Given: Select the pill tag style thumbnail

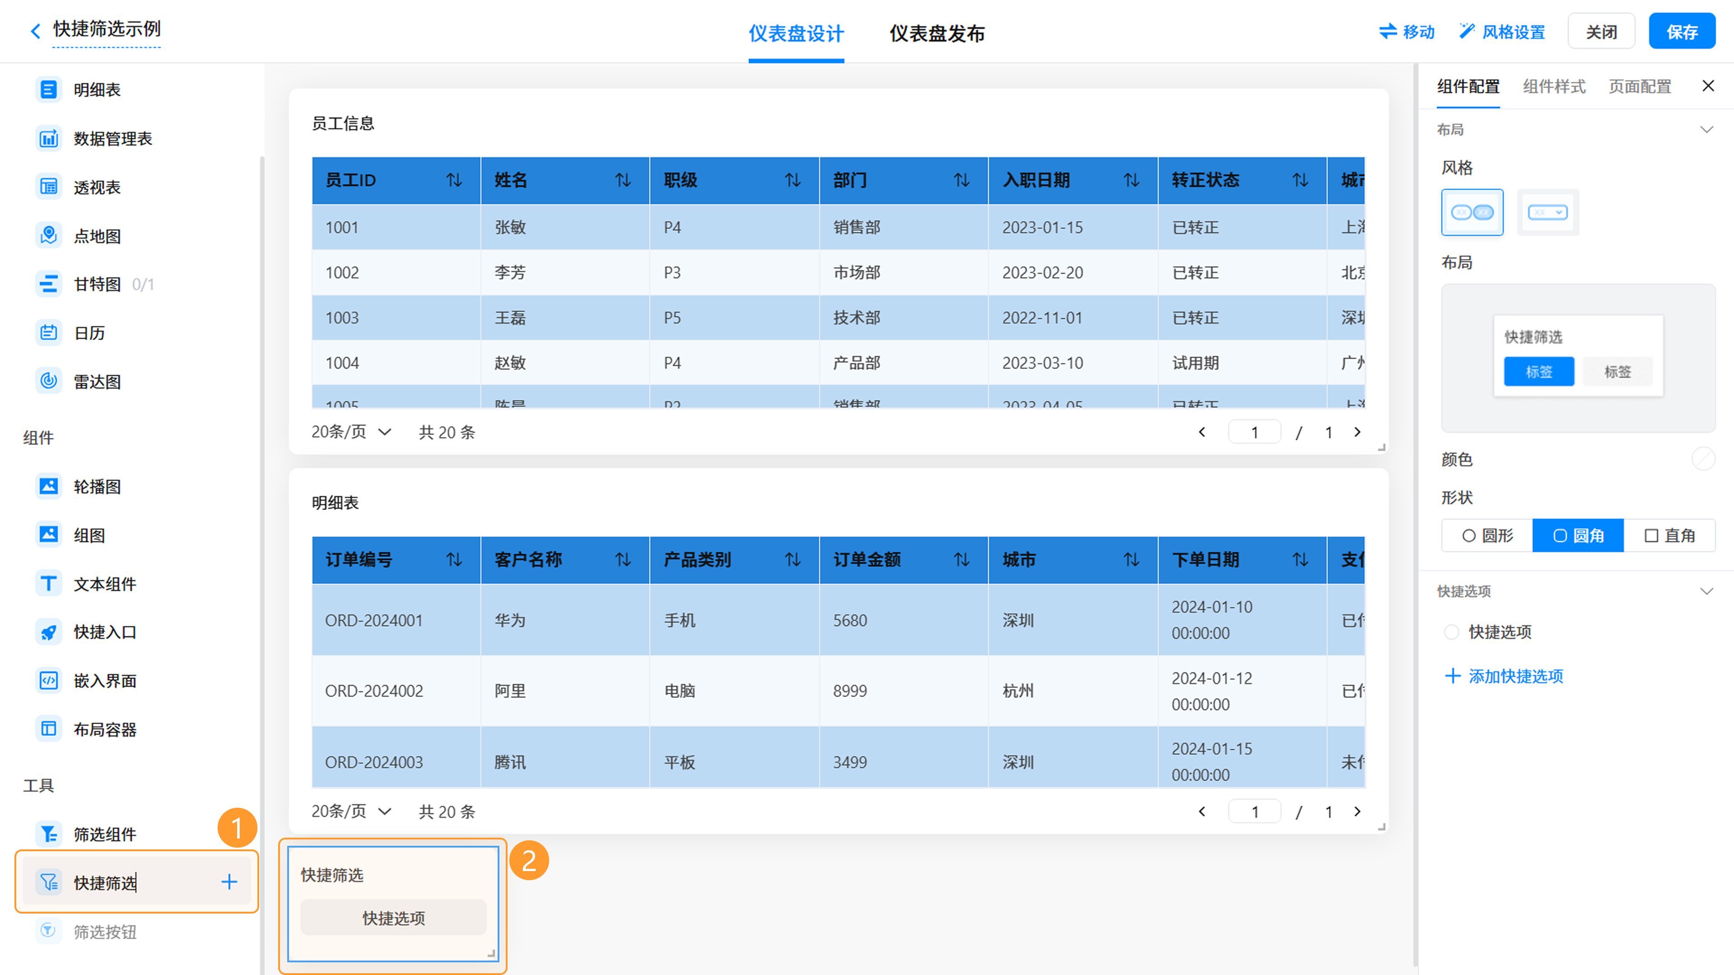Looking at the screenshot, I should pos(1472,213).
